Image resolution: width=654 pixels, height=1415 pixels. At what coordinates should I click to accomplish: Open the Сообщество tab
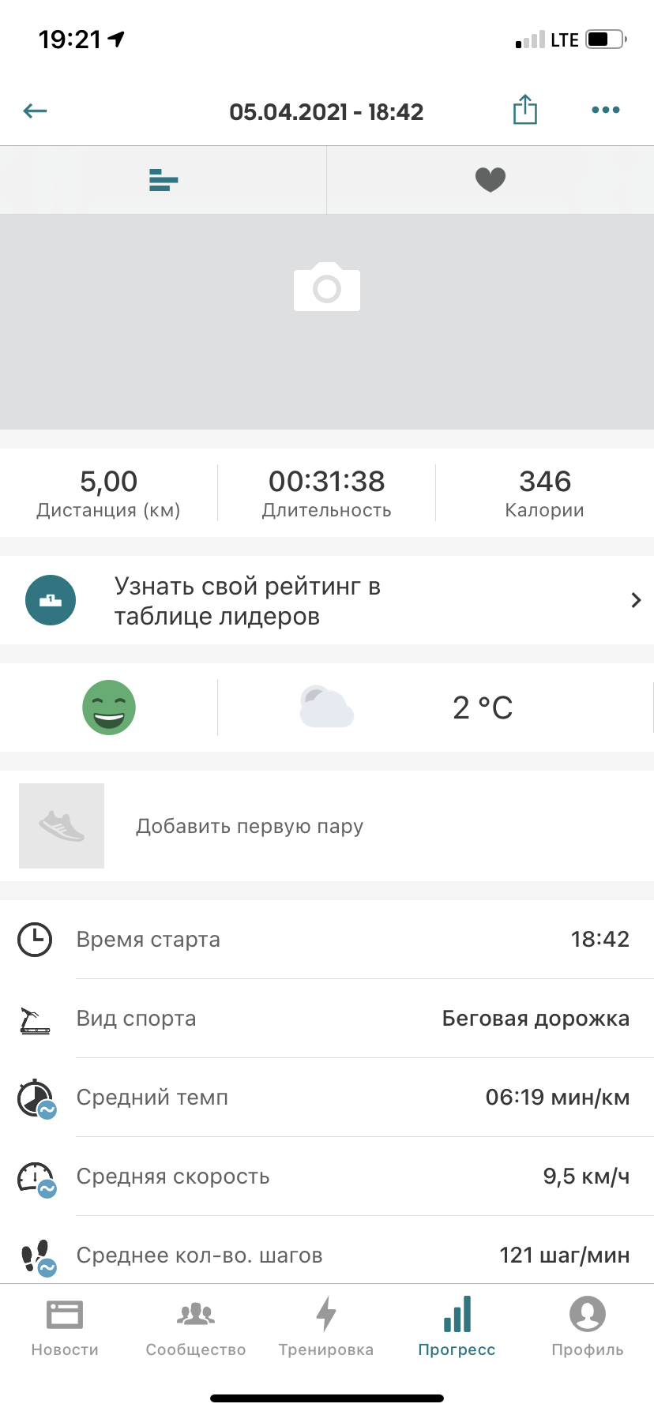click(x=196, y=1327)
